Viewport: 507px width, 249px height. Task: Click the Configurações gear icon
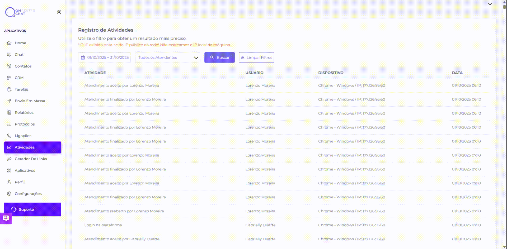coord(9,194)
